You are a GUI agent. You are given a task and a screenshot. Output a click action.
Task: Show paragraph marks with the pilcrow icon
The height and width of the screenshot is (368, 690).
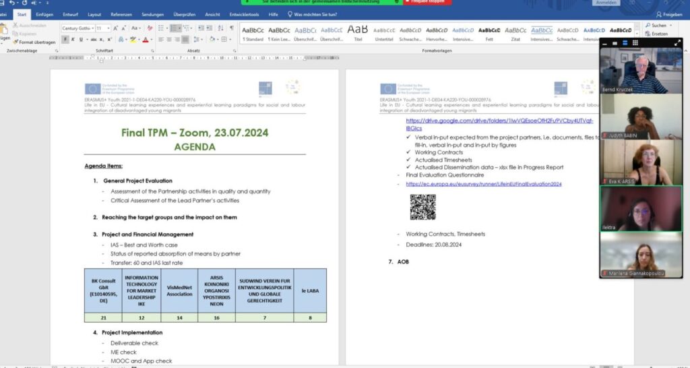coord(232,28)
